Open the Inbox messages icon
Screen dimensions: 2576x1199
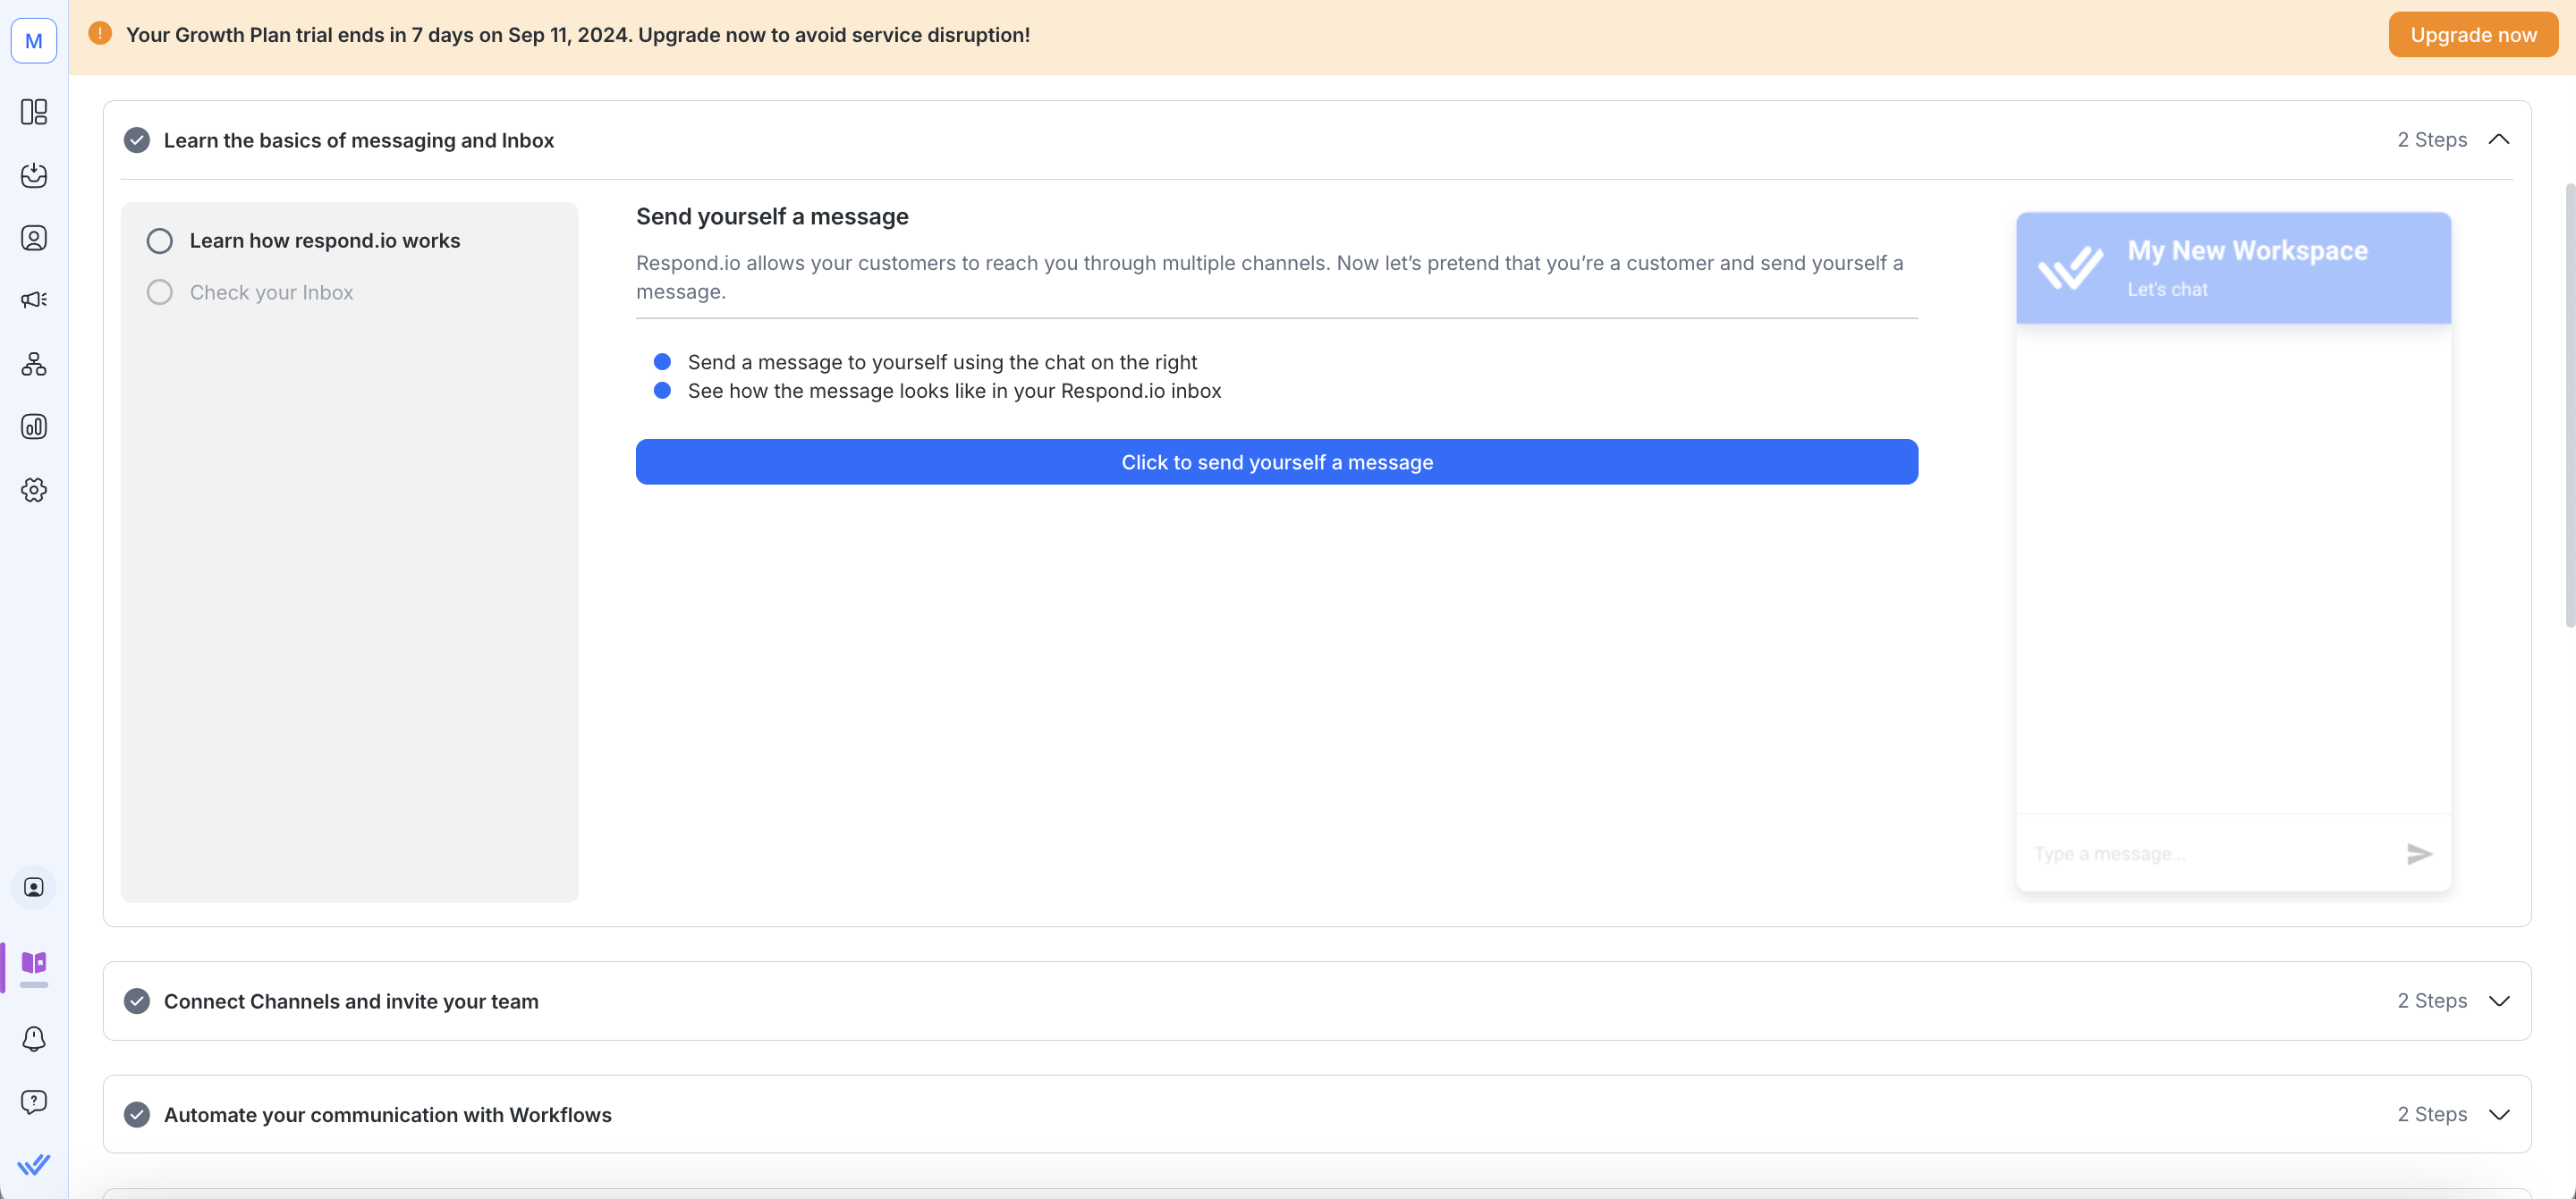[34, 175]
